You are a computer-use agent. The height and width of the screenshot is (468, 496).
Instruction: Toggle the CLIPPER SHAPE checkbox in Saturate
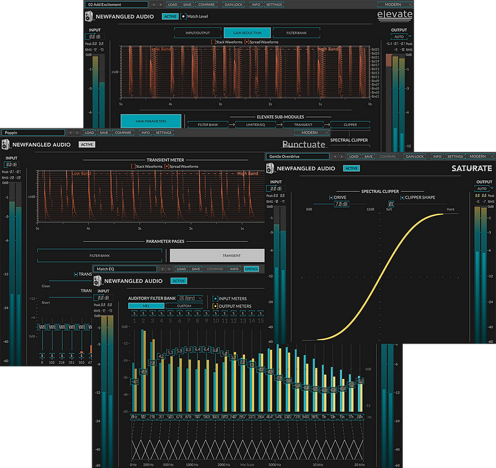coord(402,197)
